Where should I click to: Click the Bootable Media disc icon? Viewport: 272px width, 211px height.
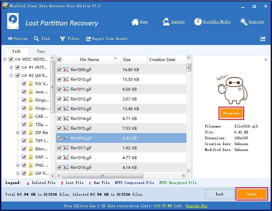(x=198, y=22)
